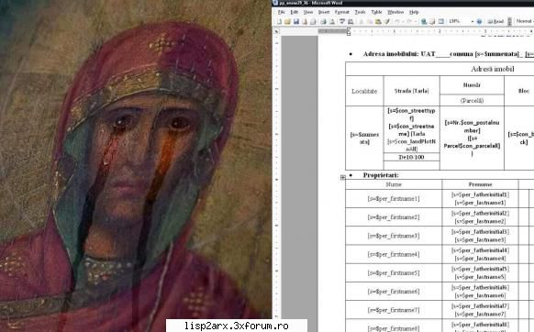Run Spelling and Grammar check icon

coord(342,21)
